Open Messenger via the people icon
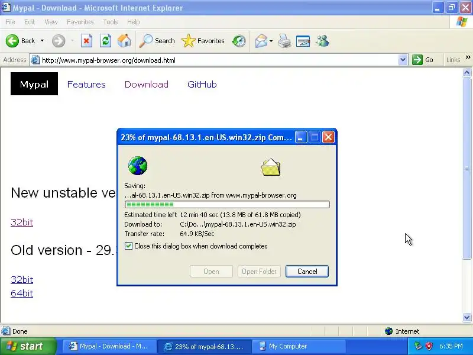 click(x=322, y=41)
